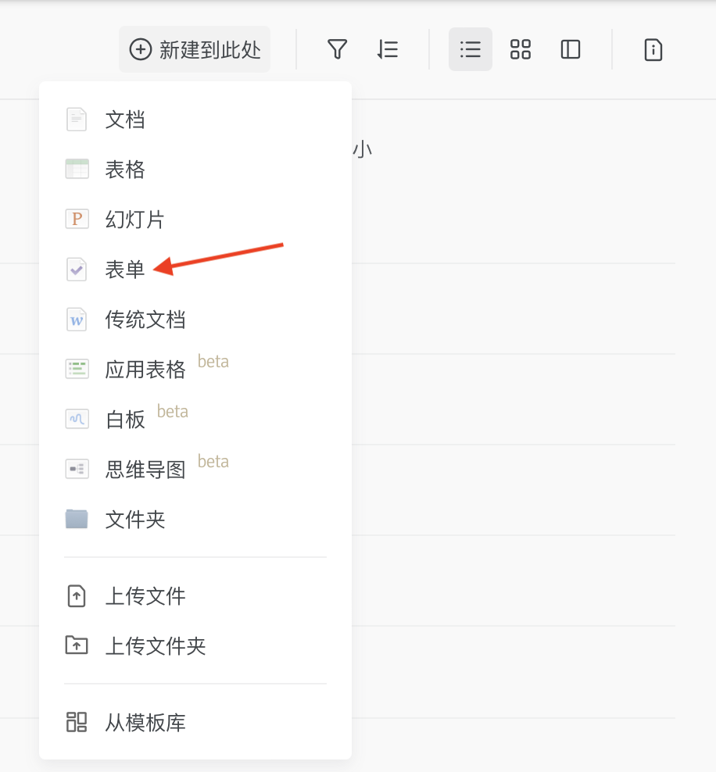
Task: Click the blue W icon beside 传统文档
Action: [77, 320]
